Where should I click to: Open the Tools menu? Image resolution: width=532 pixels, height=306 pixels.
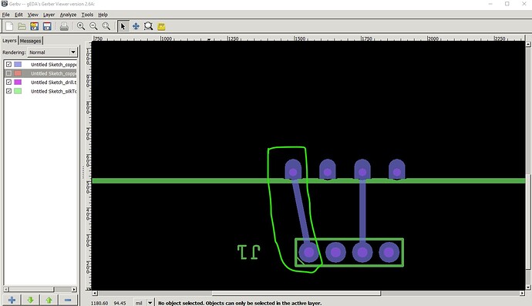[x=87, y=15]
